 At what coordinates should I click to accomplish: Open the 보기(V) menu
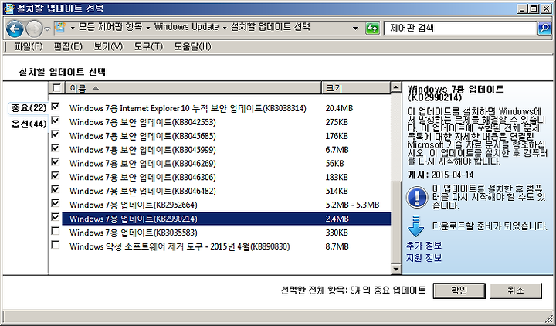pyautogui.click(x=108, y=46)
